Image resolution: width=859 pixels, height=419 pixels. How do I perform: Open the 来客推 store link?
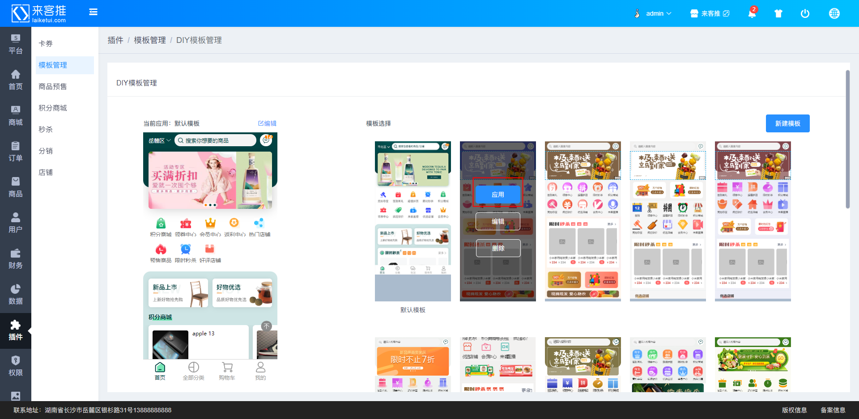[x=710, y=13]
